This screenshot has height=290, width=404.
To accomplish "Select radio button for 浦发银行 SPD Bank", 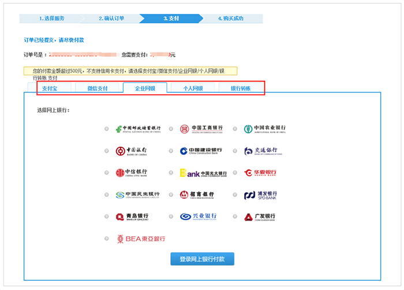I will coord(235,195).
